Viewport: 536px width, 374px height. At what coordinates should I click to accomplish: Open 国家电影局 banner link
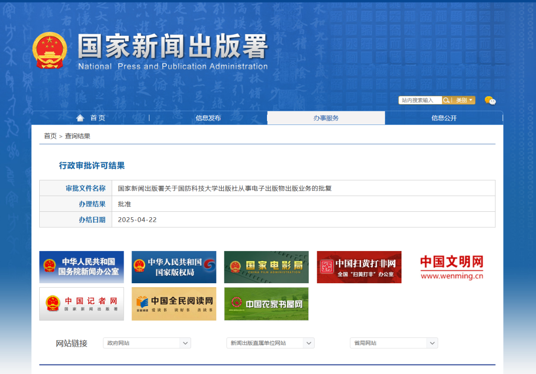[x=266, y=267]
